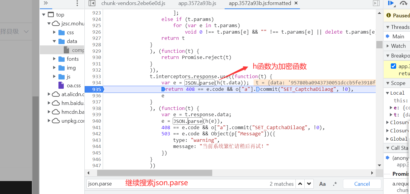The image size is (410, 194).
Task: Open the three-dot navigator options menu
Action: 77,4
